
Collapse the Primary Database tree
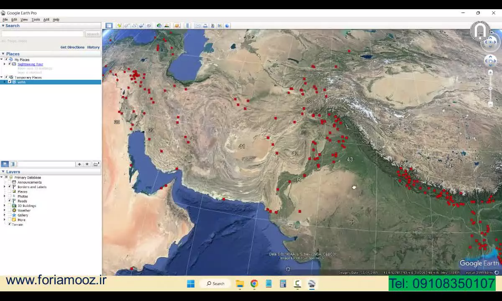click(x=3, y=177)
